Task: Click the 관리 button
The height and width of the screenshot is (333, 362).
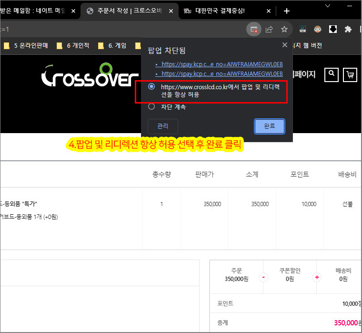Action: click(162, 126)
